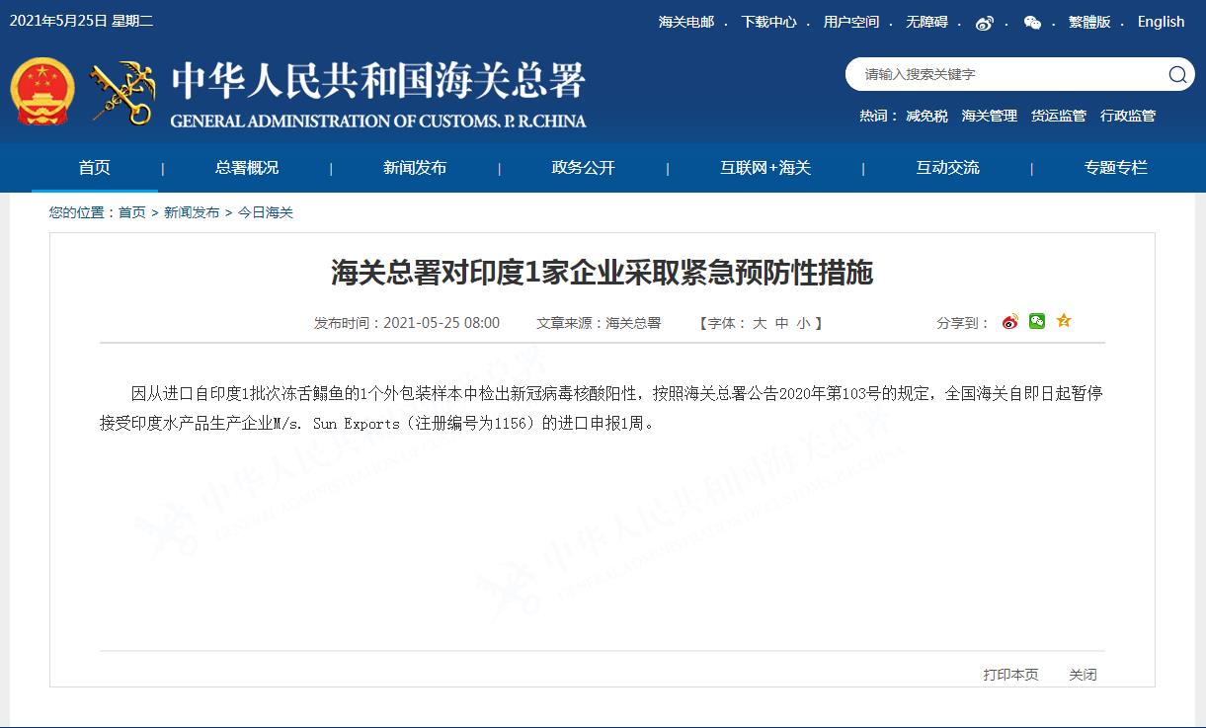The image size is (1206, 728).
Task: Open the WeChat icon in top bar
Action: pos(1032,23)
